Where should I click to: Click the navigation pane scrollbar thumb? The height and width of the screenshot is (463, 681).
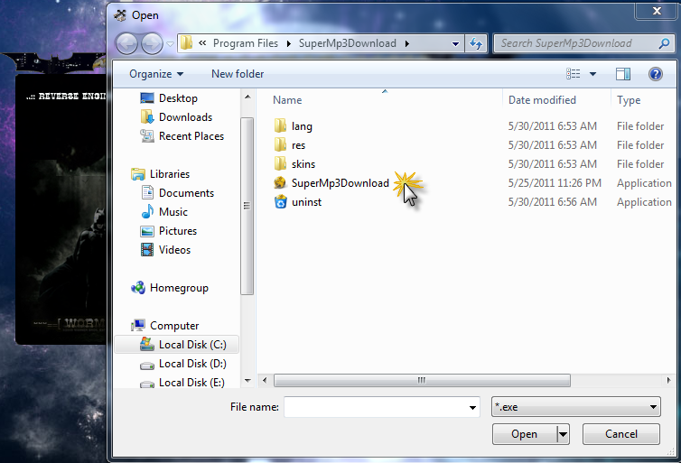click(247, 206)
